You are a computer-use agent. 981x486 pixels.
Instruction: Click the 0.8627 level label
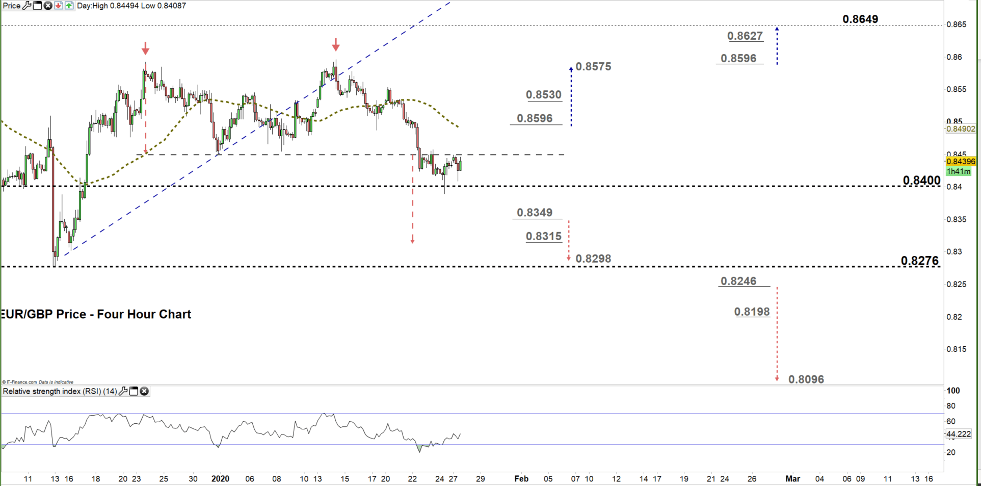coord(745,36)
